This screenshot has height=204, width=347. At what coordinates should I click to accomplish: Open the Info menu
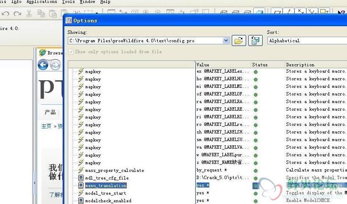tap(16, 2)
